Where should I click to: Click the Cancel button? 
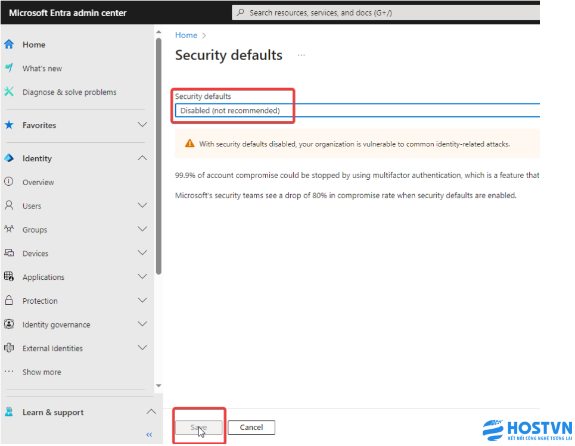pyautogui.click(x=251, y=428)
